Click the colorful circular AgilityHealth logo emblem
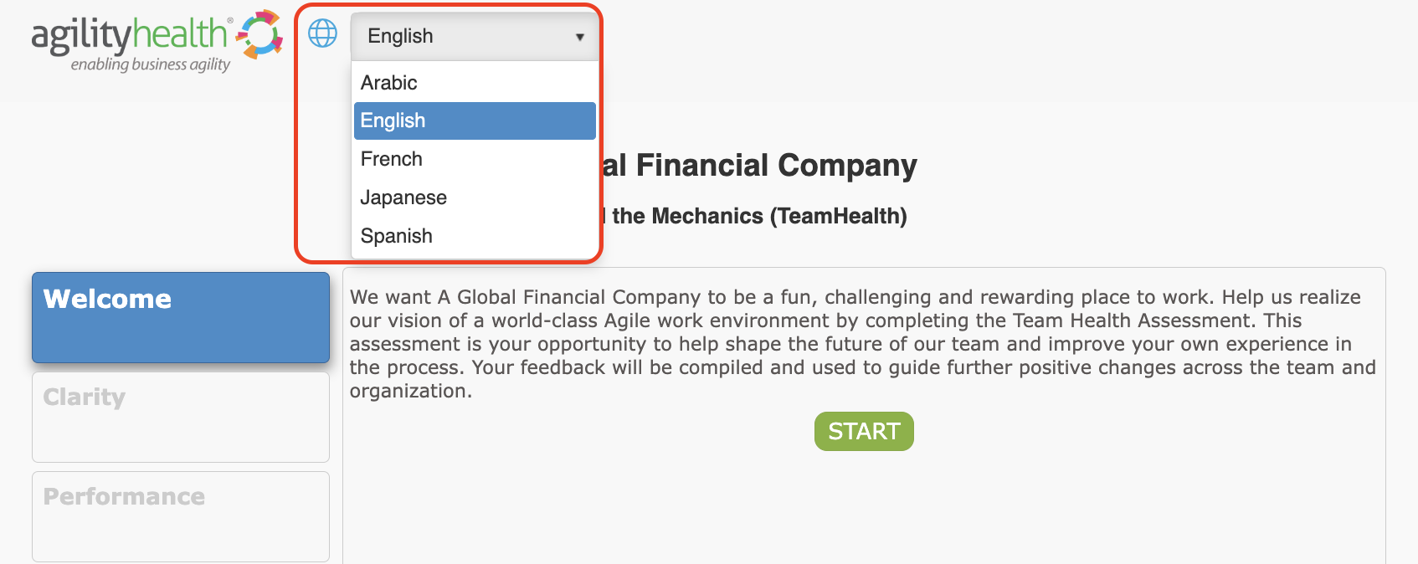Viewport: 1418px width, 564px height. pyautogui.click(x=259, y=34)
